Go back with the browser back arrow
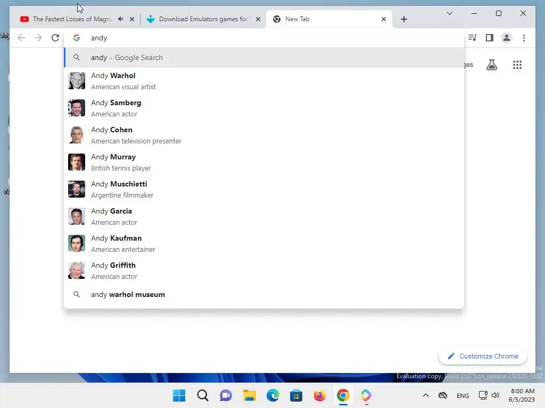Image resolution: width=545 pixels, height=408 pixels. pos(21,38)
